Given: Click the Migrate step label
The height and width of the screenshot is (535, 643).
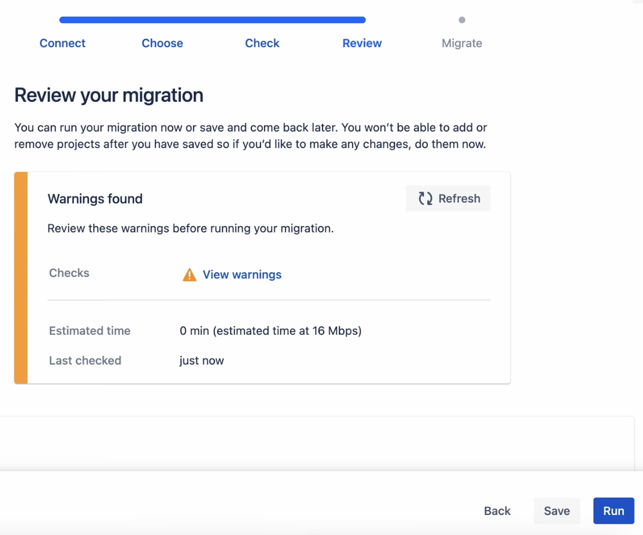Looking at the screenshot, I should pyautogui.click(x=462, y=43).
